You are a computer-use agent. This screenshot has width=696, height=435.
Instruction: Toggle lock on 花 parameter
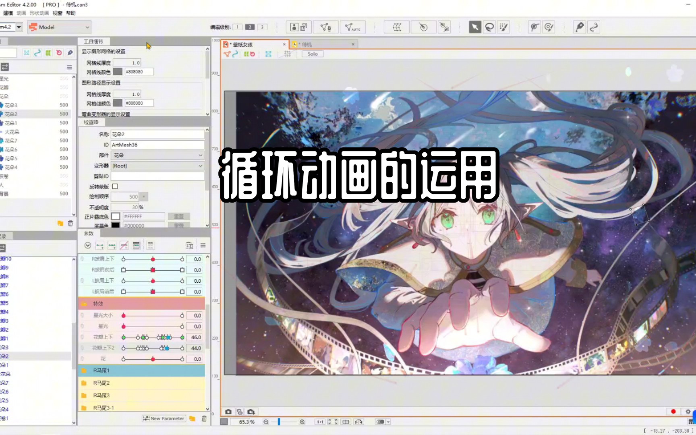[x=83, y=359]
